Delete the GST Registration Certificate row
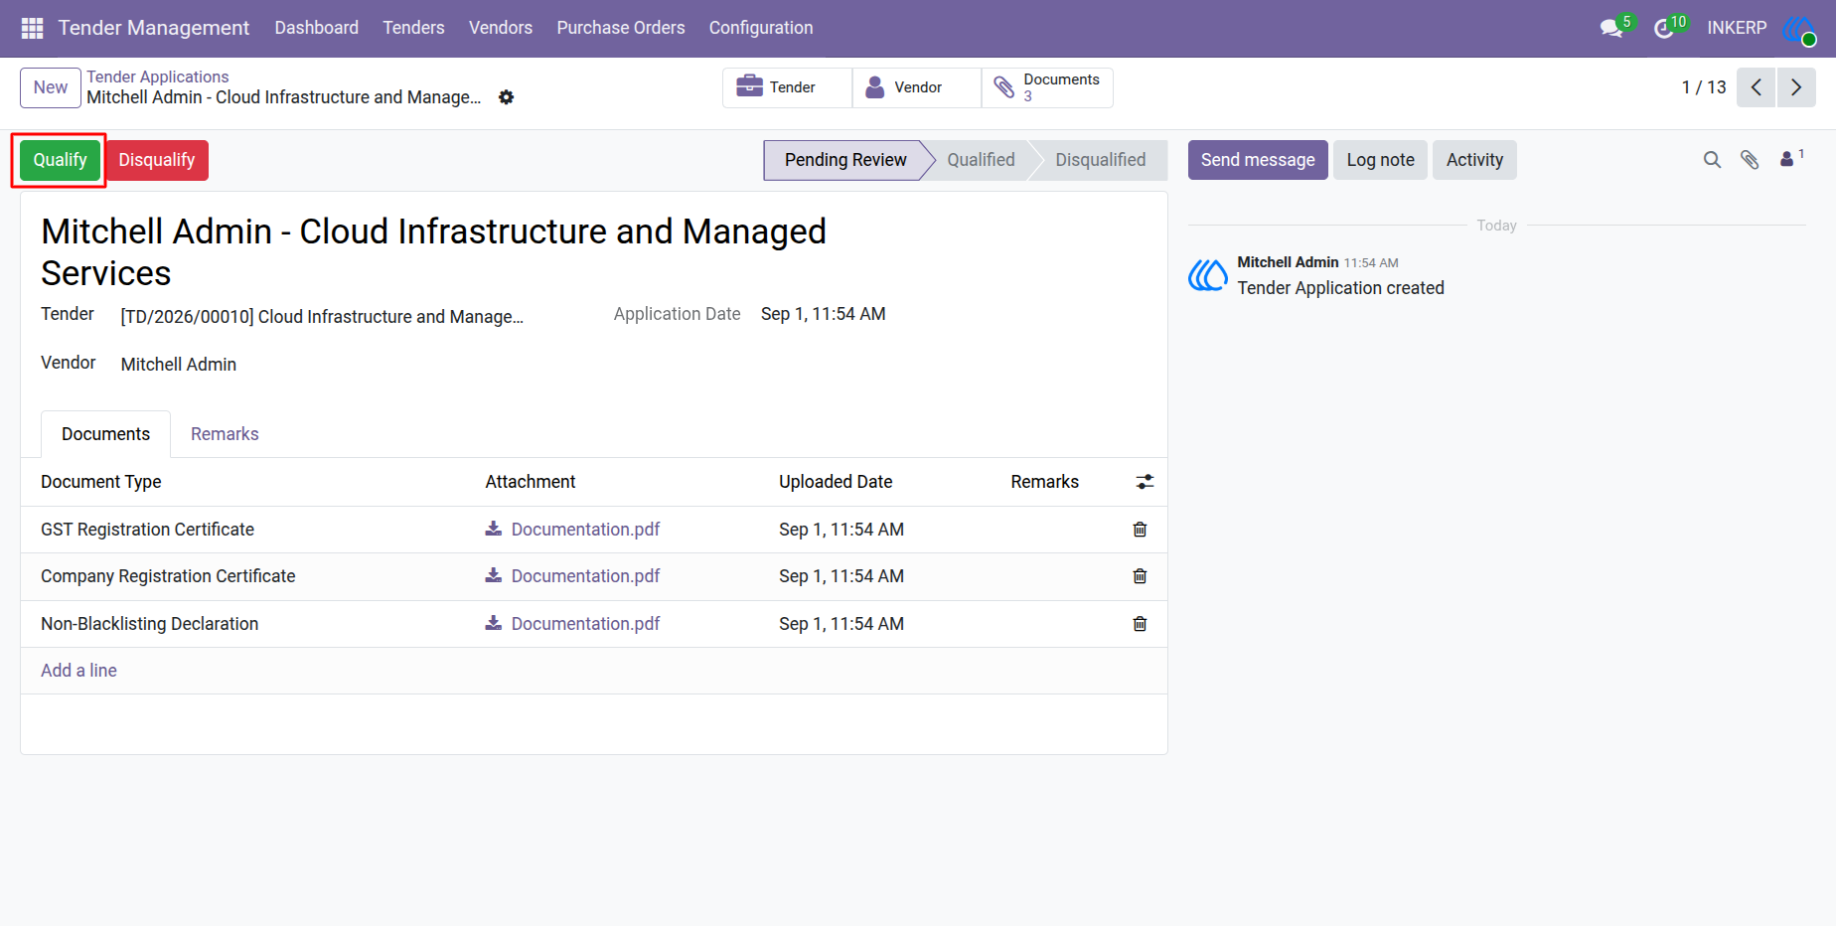The height and width of the screenshot is (926, 1836). (1140, 530)
